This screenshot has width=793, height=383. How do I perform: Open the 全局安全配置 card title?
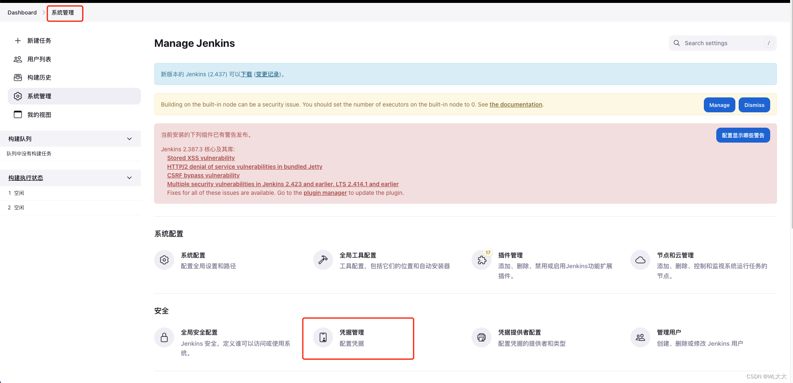pyautogui.click(x=199, y=332)
